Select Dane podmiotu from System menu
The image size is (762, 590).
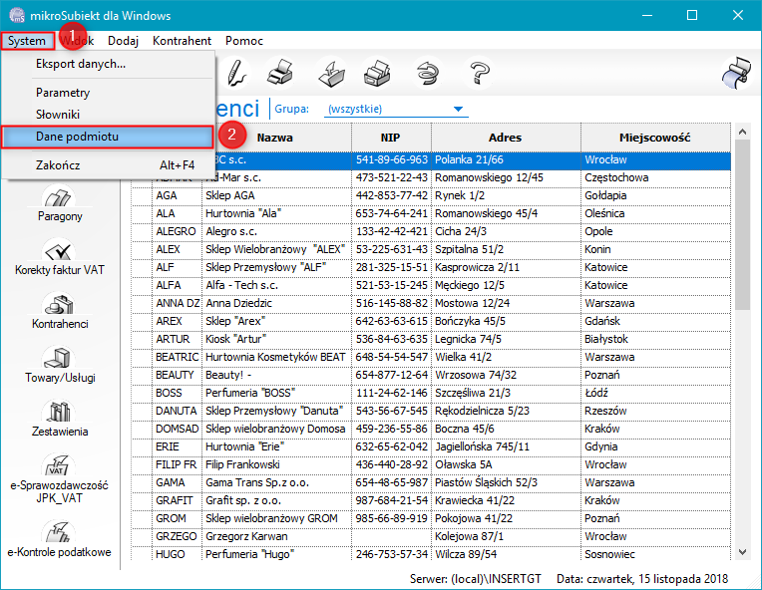(x=108, y=137)
